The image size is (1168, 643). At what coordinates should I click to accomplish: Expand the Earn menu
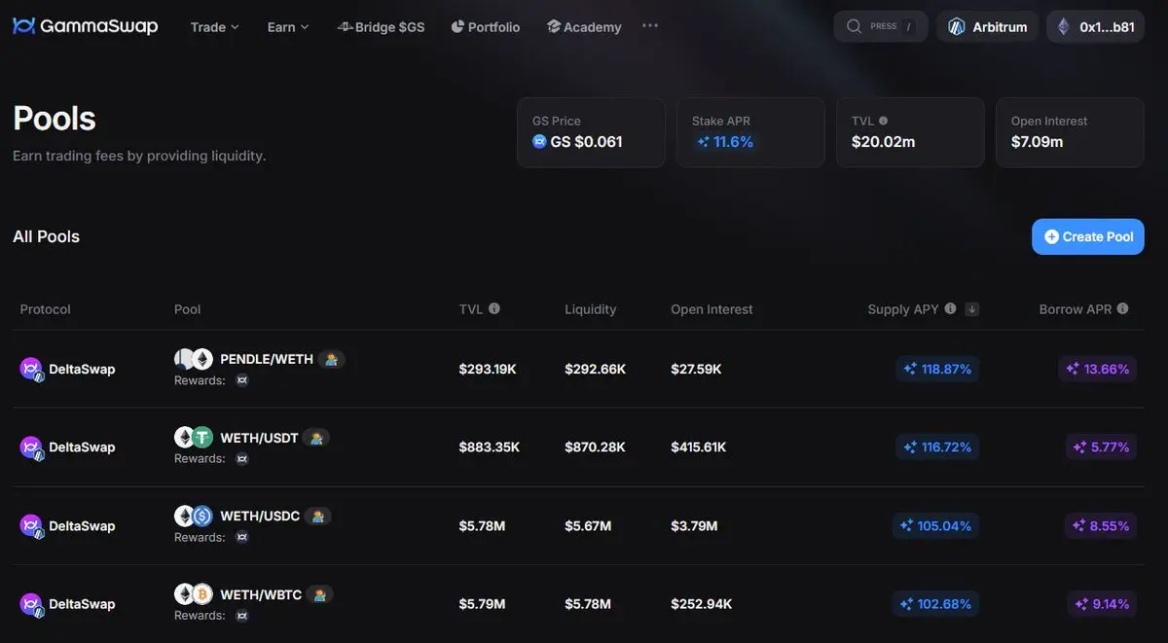[288, 27]
